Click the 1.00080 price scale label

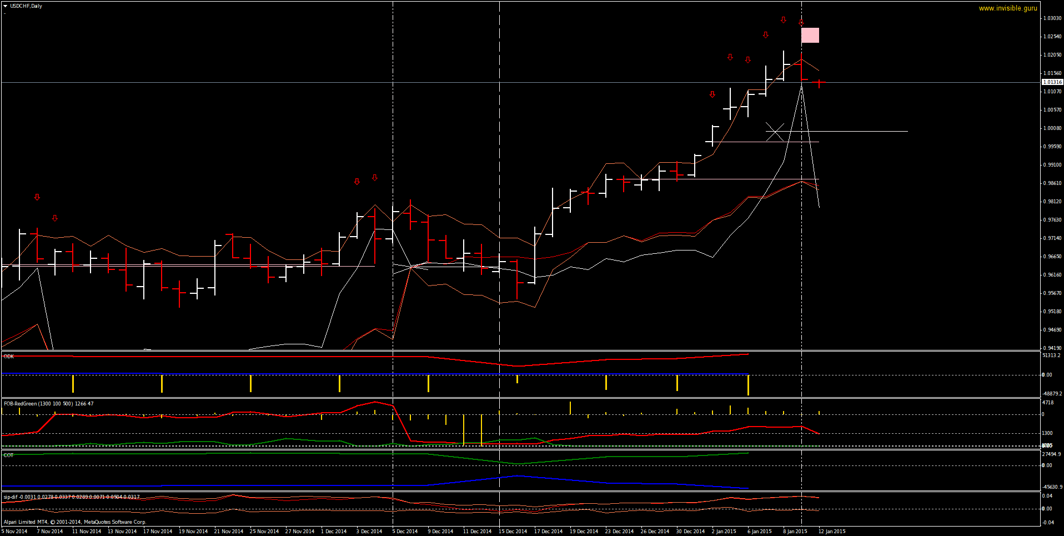click(1052, 128)
